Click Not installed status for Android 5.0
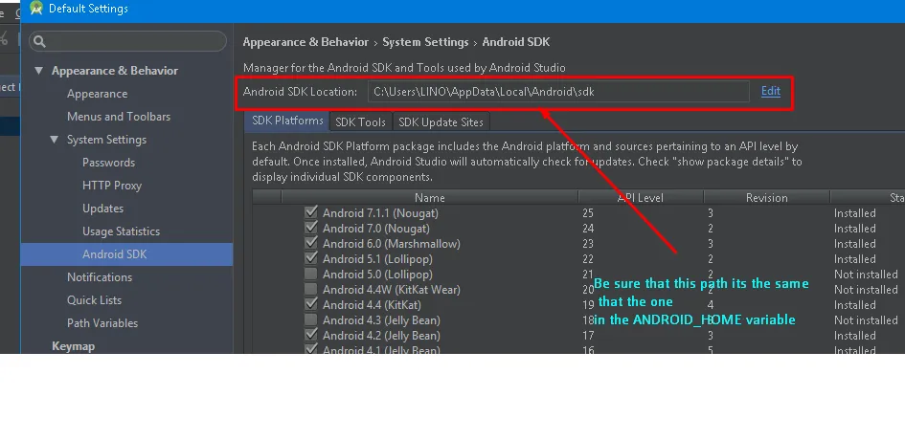Viewport: 905px width, 440px height. click(x=866, y=275)
